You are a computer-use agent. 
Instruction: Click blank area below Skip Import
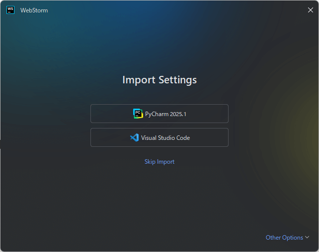coord(159,198)
